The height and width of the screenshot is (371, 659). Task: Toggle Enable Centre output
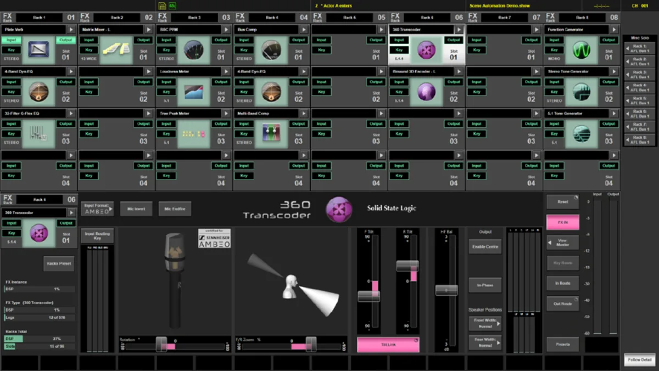485,246
